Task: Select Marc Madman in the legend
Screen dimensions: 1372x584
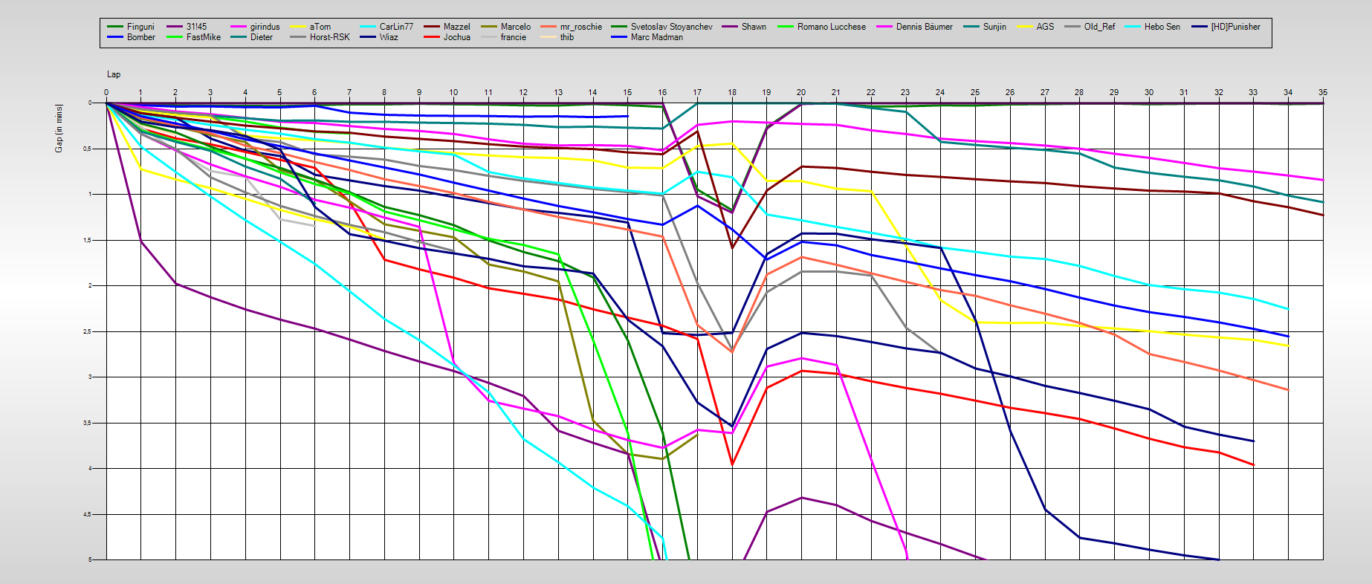Action: coord(656,37)
